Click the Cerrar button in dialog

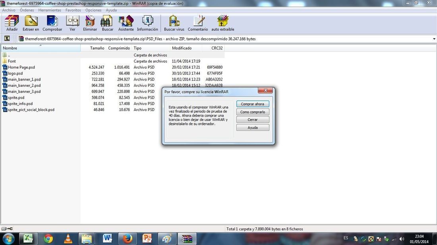pyautogui.click(x=253, y=120)
